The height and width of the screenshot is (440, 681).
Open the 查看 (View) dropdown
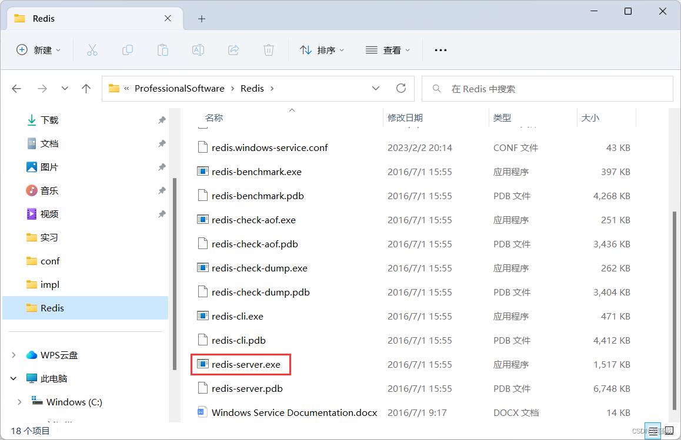click(x=388, y=51)
